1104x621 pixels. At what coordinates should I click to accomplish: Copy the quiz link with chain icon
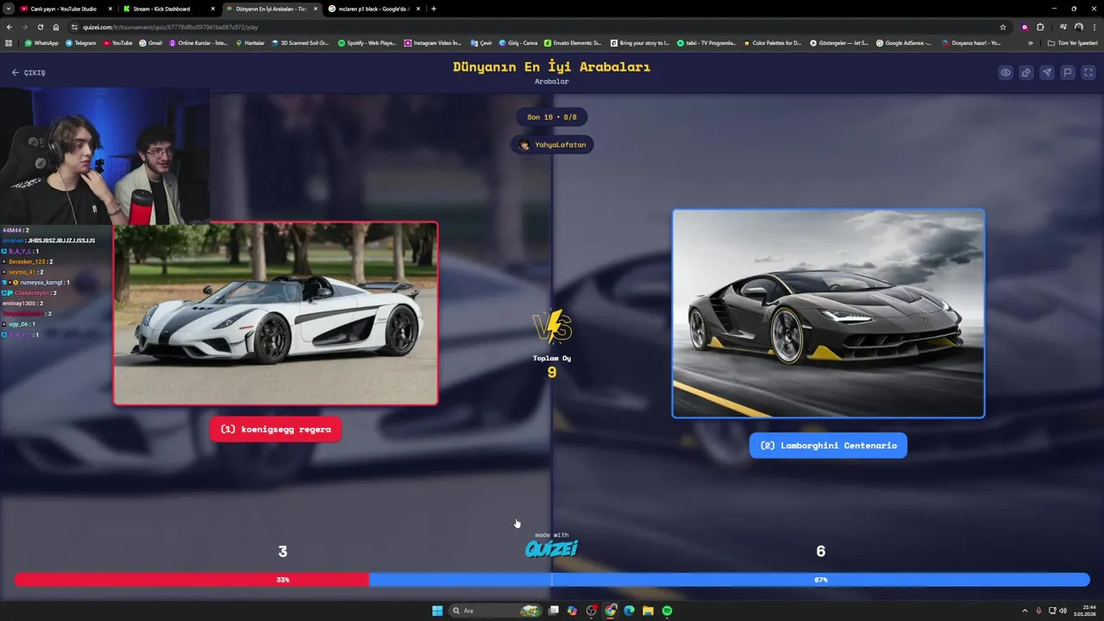click(x=1026, y=72)
